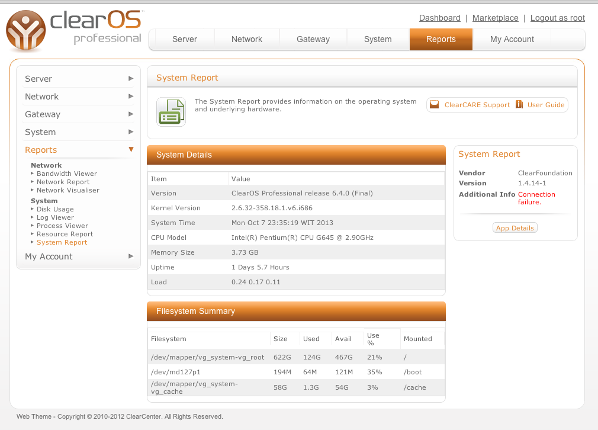Click the Server sidebar heading
598x430 pixels.
[38, 79]
